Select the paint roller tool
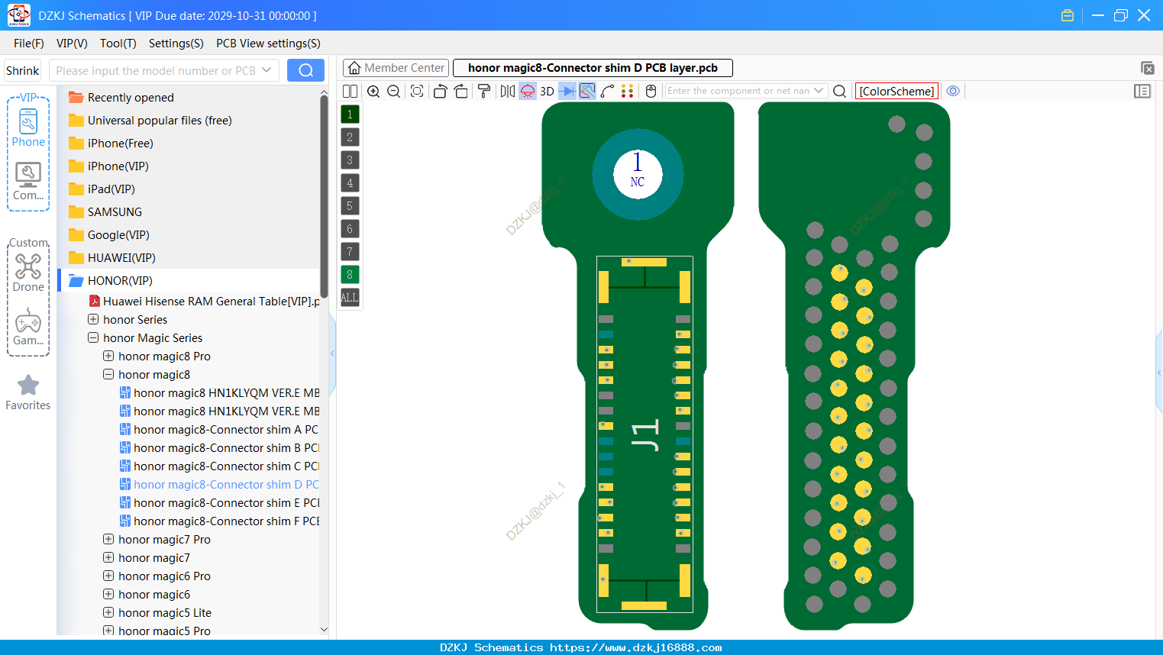The height and width of the screenshot is (655, 1163). click(484, 91)
